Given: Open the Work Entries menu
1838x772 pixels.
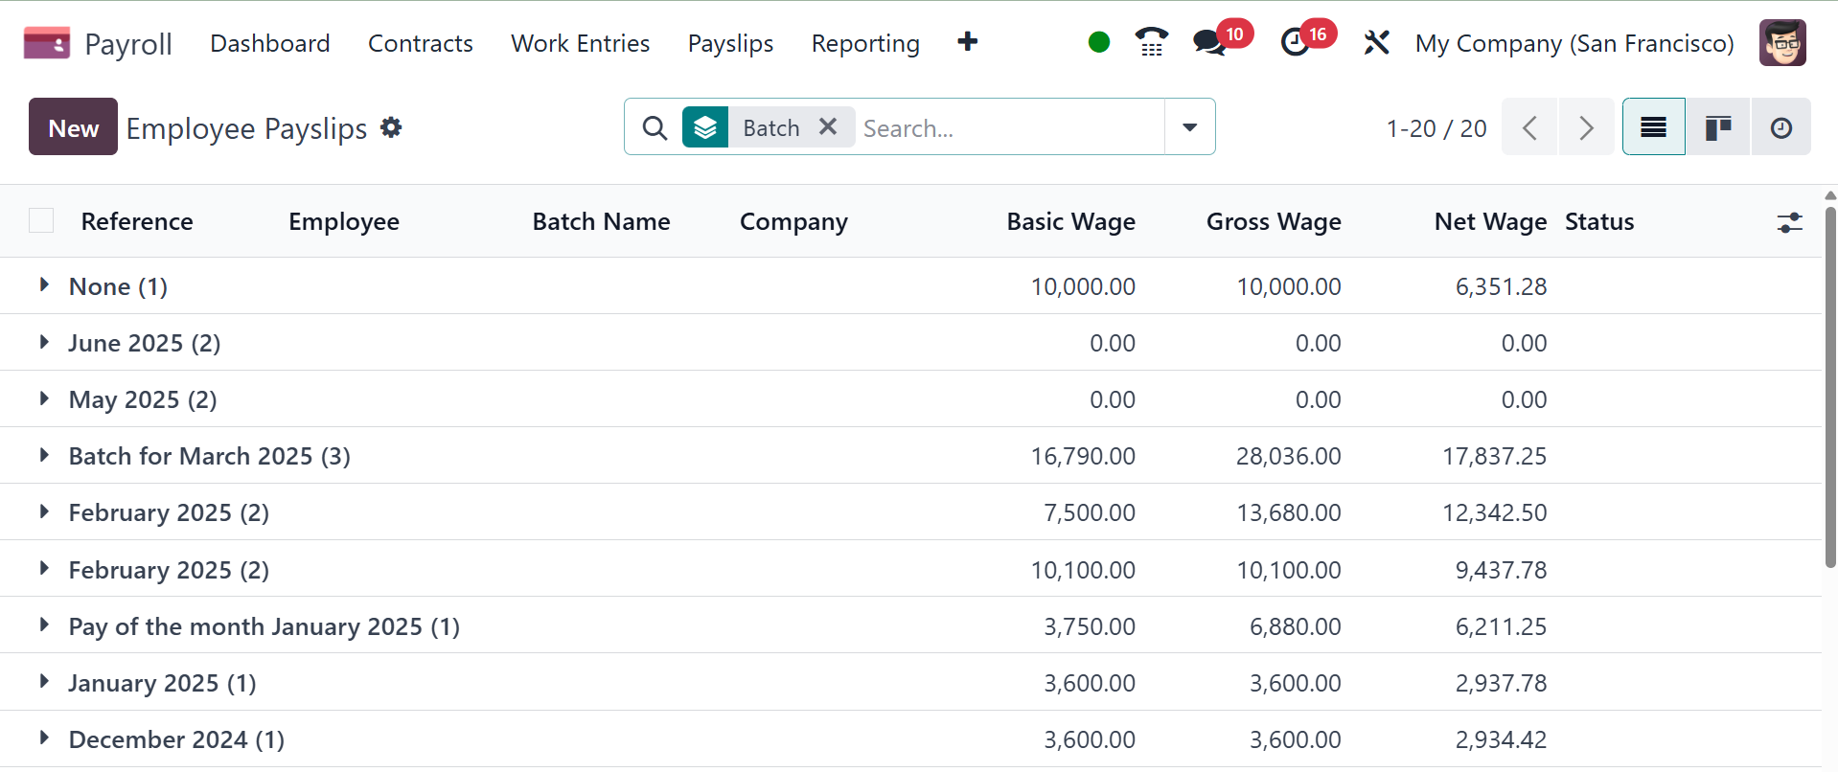Looking at the screenshot, I should coord(580,43).
